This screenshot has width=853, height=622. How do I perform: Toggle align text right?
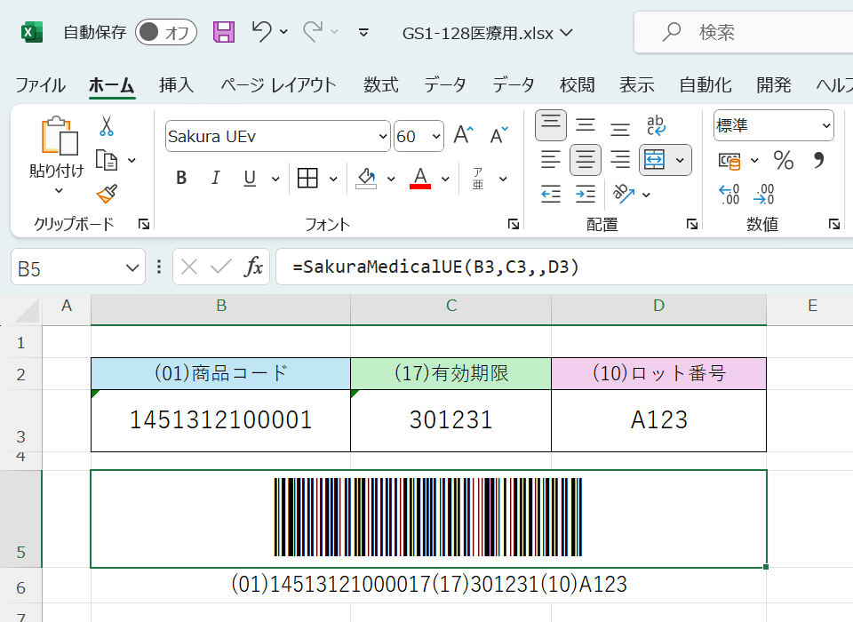620,160
